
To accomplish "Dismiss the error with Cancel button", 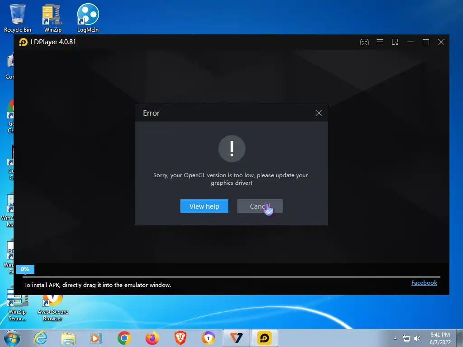I will (x=260, y=206).
